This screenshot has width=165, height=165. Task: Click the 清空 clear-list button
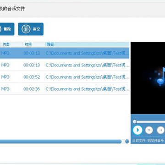click(x=31, y=29)
